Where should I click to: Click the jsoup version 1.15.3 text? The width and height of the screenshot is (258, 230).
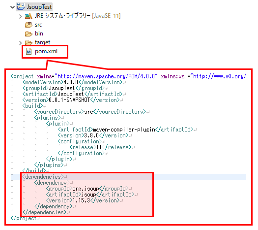(81, 200)
